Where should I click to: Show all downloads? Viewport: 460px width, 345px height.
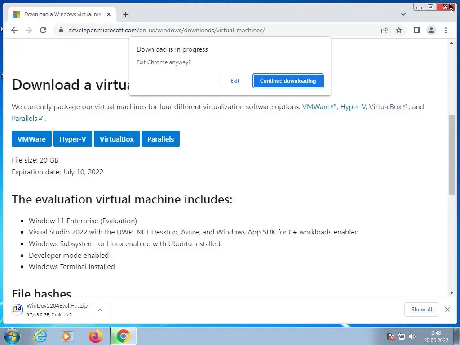pos(421,310)
